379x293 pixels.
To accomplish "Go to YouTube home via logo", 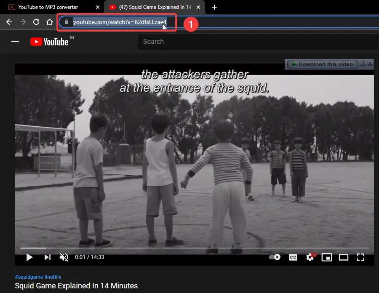I will point(49,42).
